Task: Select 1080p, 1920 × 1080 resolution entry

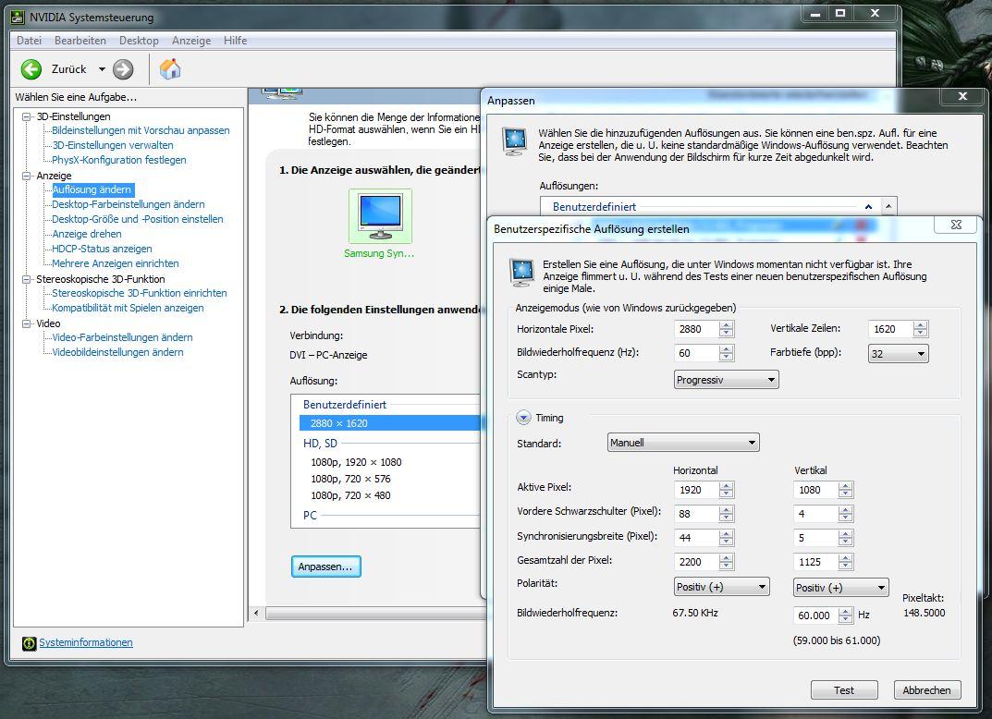Action: 356,462
